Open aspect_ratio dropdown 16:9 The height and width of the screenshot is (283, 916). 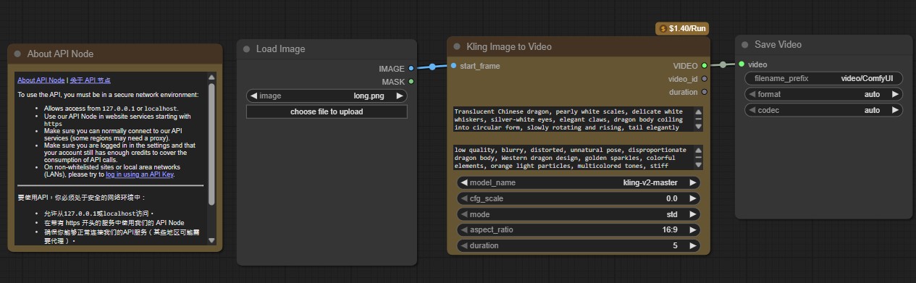(x=579, y=229)
